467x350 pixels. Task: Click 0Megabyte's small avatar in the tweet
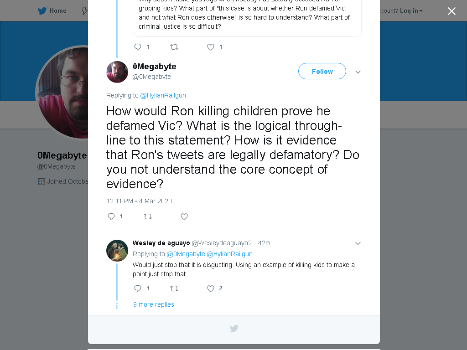click(117, 72)
